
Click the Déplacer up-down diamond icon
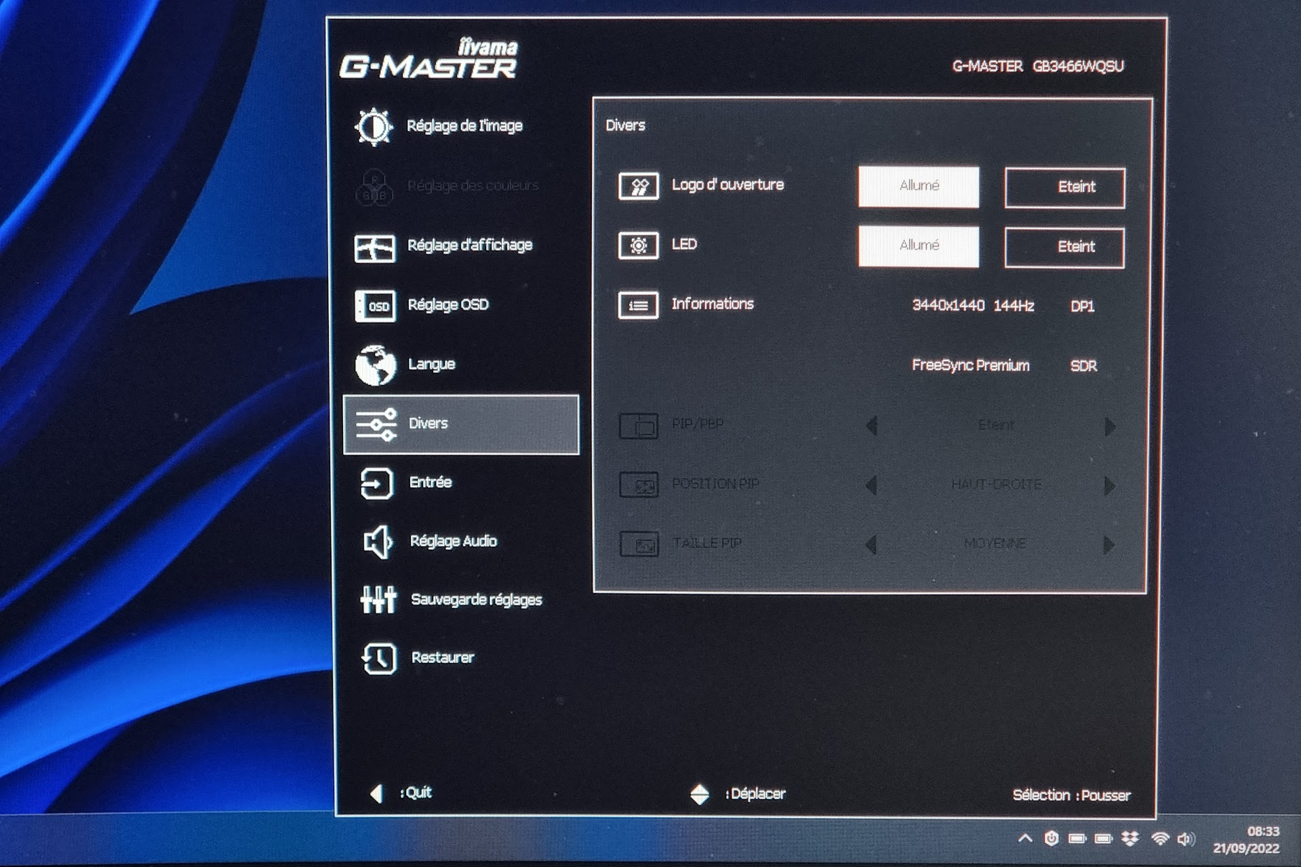700,794
